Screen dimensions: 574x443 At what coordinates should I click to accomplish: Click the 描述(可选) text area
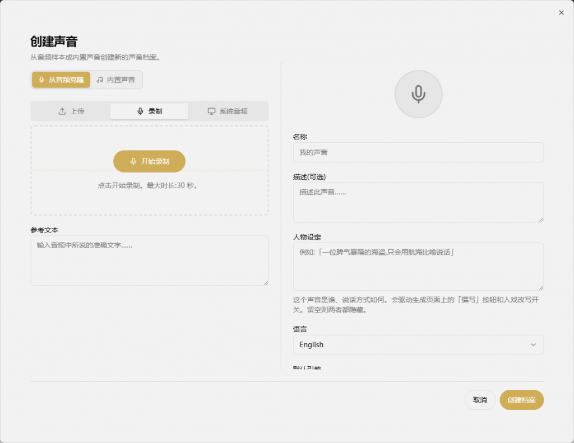[x=418, y=202]
